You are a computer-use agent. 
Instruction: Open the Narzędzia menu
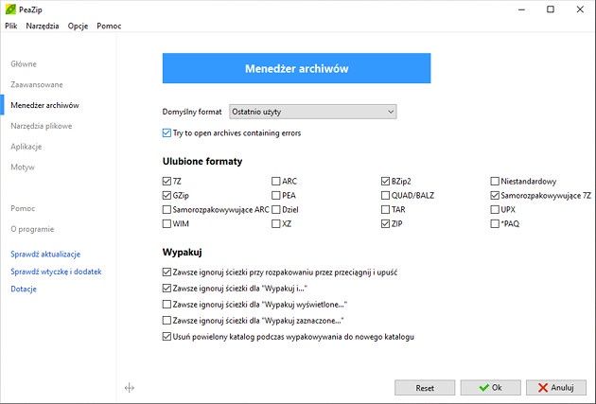click(43, 26)
